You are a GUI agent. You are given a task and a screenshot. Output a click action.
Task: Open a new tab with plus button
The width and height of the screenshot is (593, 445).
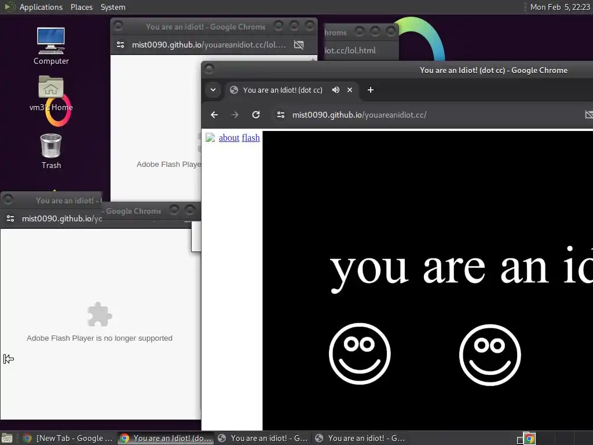pos(371,90)
